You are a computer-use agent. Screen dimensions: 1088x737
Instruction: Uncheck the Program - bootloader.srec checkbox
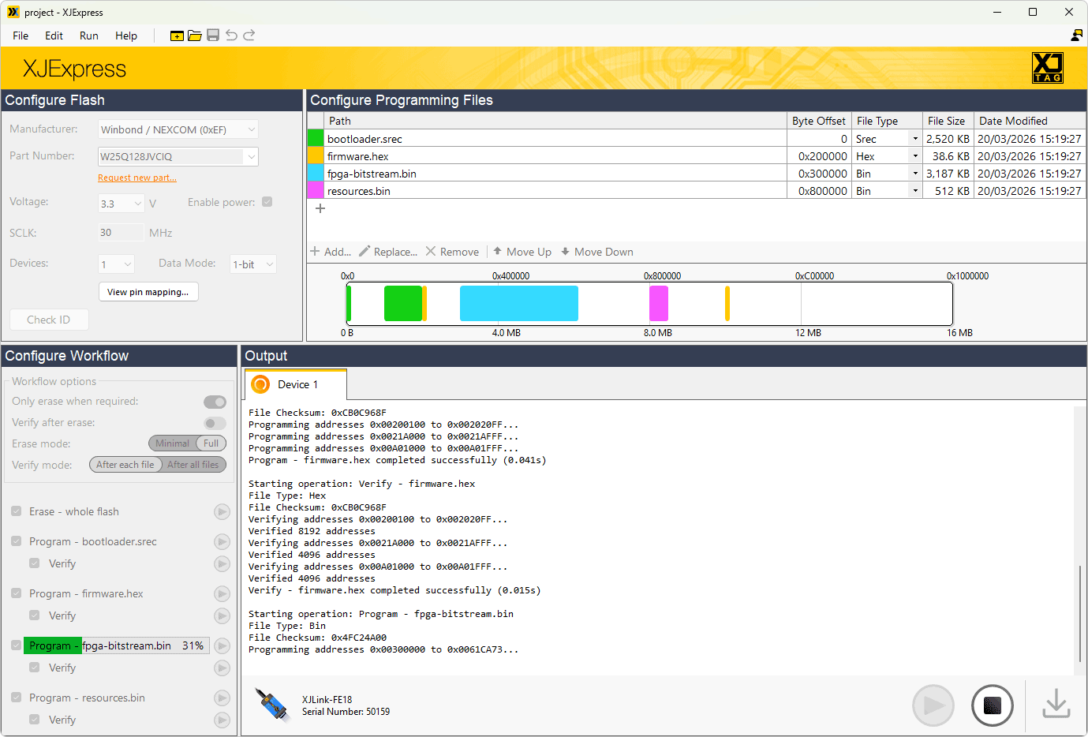pyautogui.click(x=17, y=541)
